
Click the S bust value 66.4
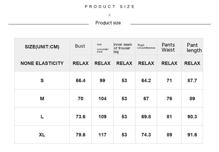pyautogui.click(x=80, y=81)
